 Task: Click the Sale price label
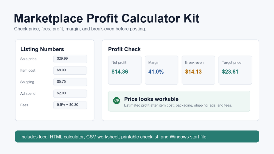point(28,59)
